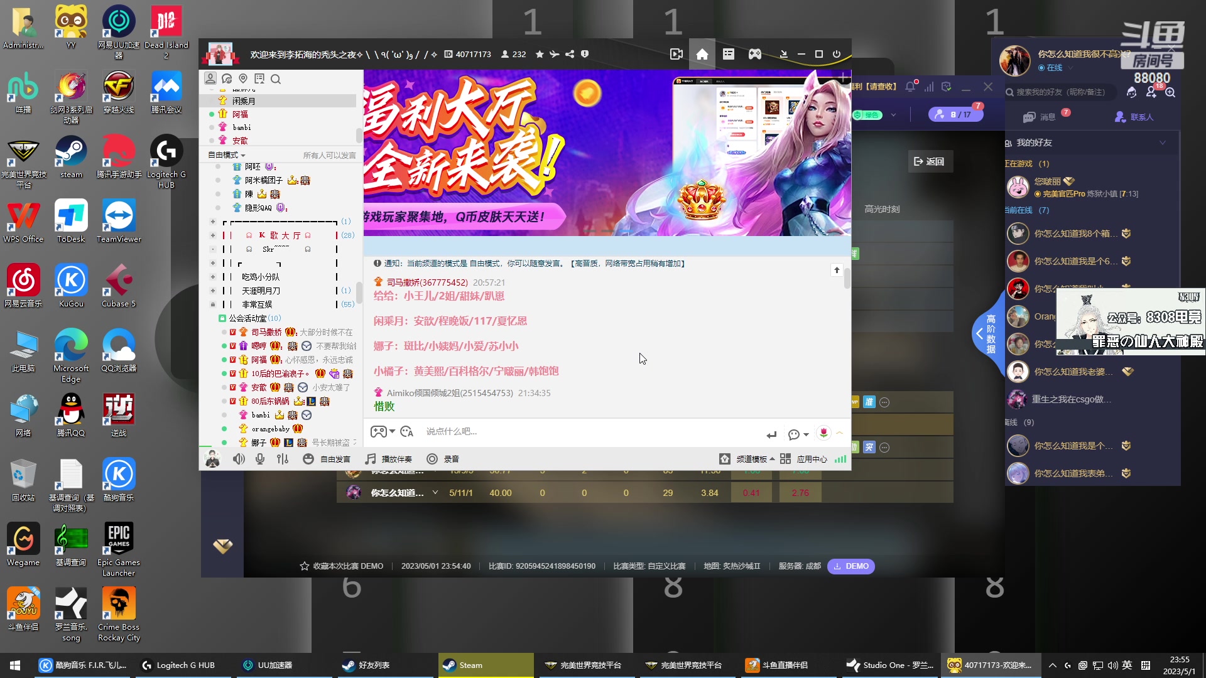
Task: Download the match DEMO file
Action: [x=850, y=566]
